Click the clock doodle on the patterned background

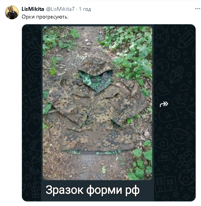(162, 66)
